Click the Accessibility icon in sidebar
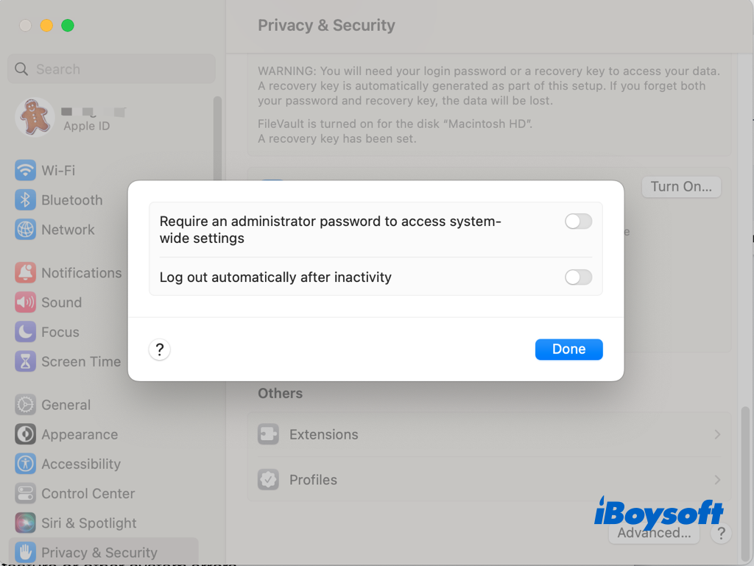754x566 pixels. (26, 464)
